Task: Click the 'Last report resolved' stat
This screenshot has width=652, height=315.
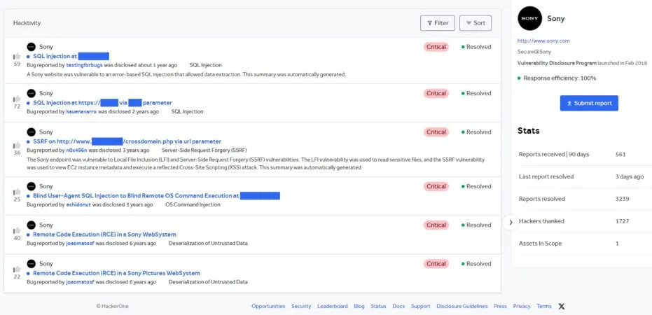Action: pos(546,176)
